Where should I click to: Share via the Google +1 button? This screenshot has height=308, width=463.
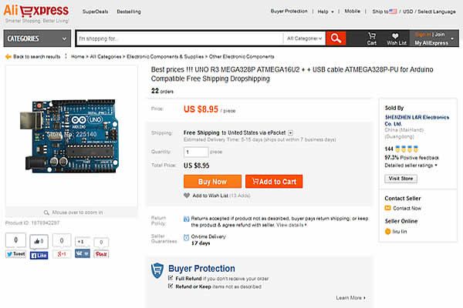pos(62,254)
